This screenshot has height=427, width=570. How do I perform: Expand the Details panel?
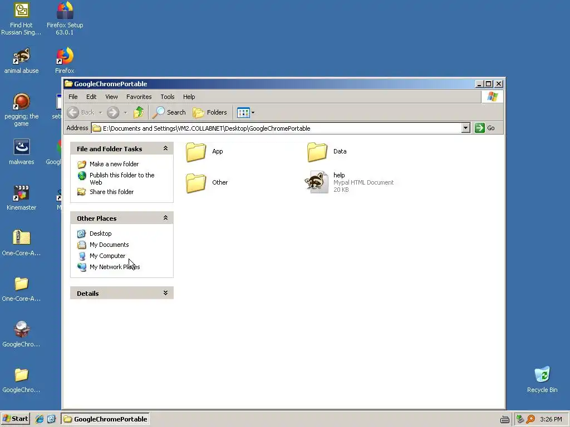tap(165, 292)
